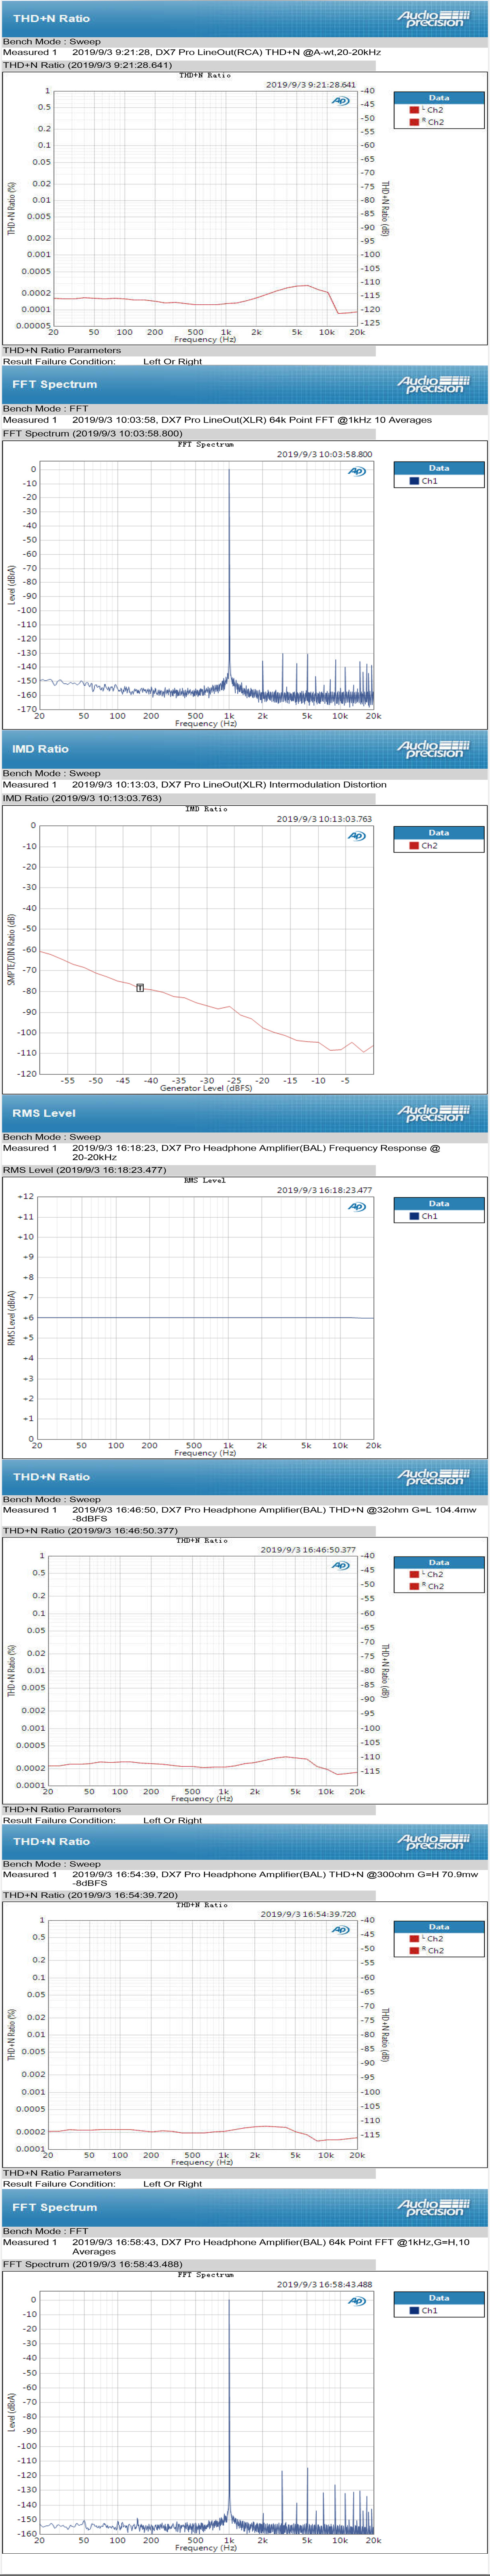Select the cursor marker on the IMD Ratio curve

[140, 988]
